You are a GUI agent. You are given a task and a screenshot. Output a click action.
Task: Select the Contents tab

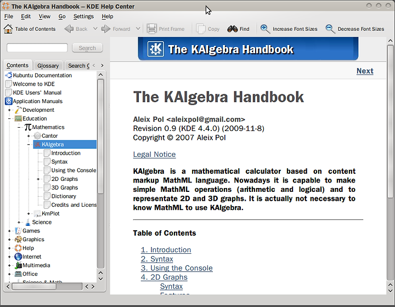click(18, 65)
